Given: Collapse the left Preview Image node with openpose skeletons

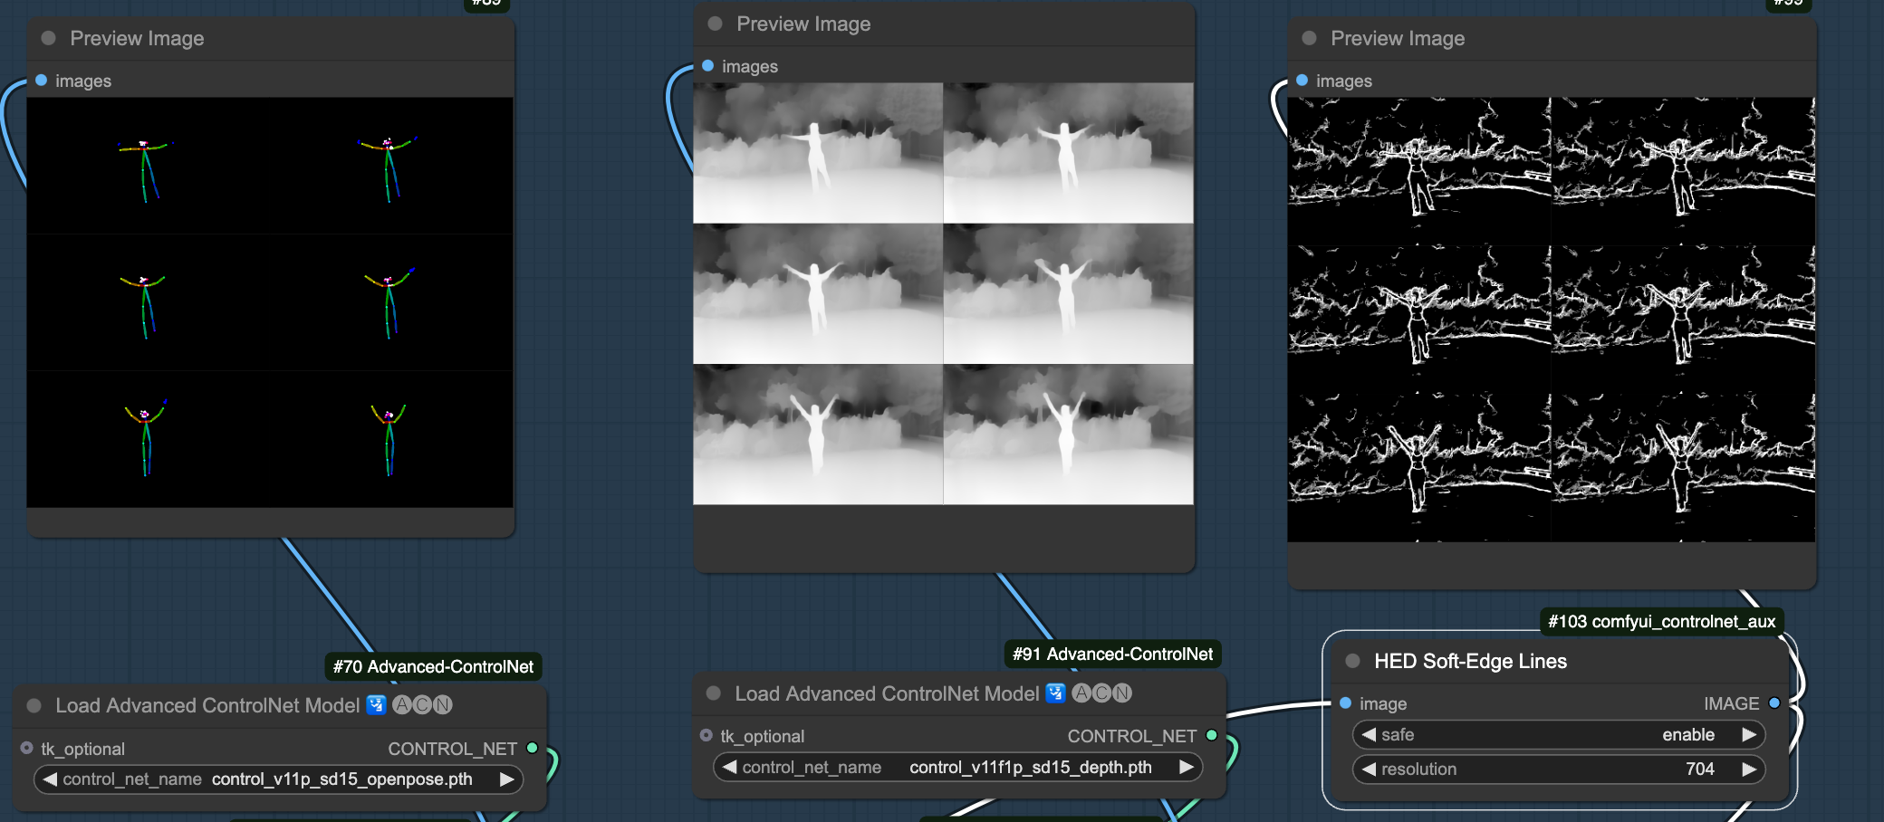Looking at the screenshot, I should [x=49, y=38].
